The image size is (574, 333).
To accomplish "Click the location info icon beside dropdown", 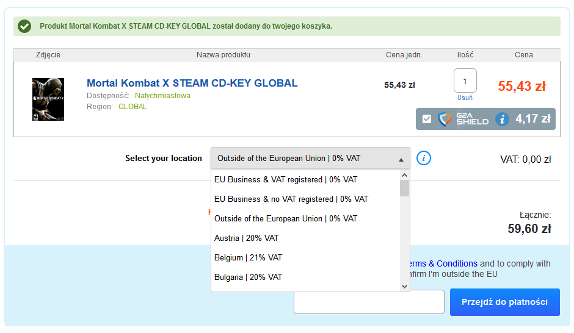I will pos(424,158).
